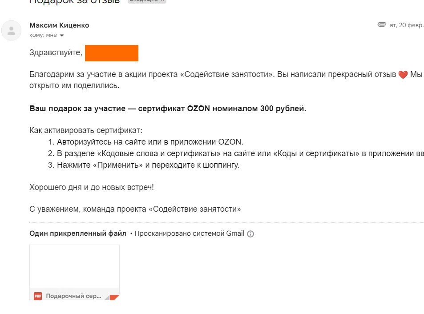Click attachment filename «Подарочный сер...»

point(73,296)
